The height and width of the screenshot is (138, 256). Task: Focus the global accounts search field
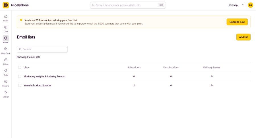click(x=128, y=5)
